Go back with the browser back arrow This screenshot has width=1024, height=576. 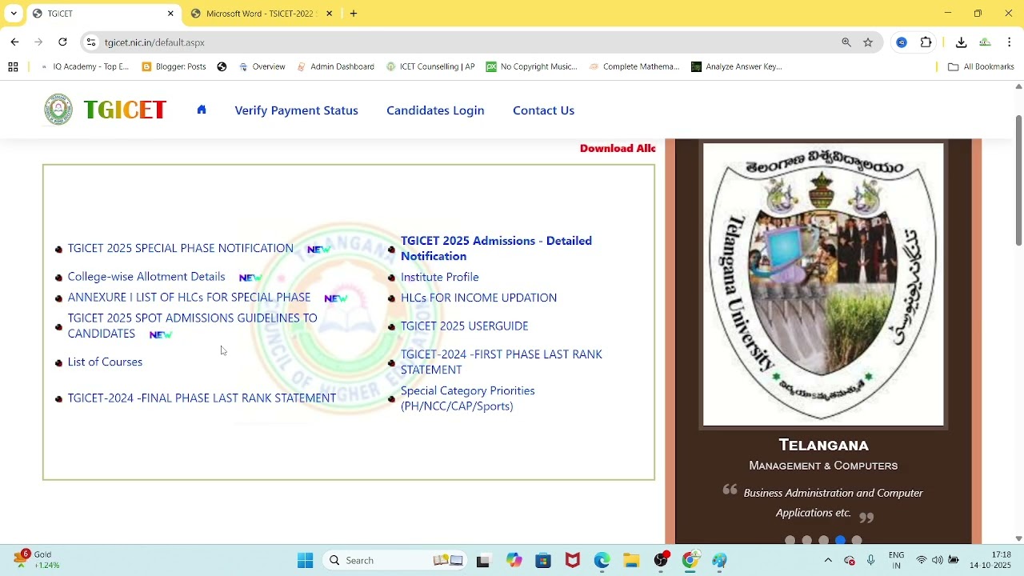14,42
